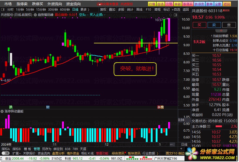Switch to 1分钟 chart period
The height and width of the screenshot is (162, 239).
point(20,10)
